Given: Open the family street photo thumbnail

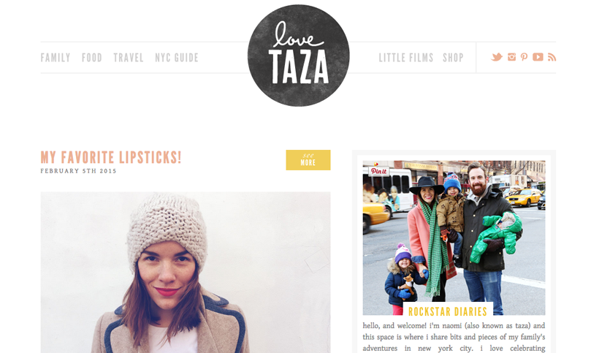Looking at the screenshot, I should coord(454,238).
